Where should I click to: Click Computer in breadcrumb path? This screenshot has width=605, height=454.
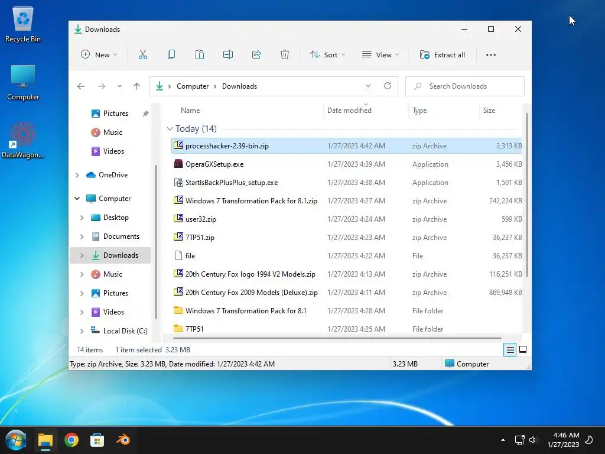[x=193, y=86]
